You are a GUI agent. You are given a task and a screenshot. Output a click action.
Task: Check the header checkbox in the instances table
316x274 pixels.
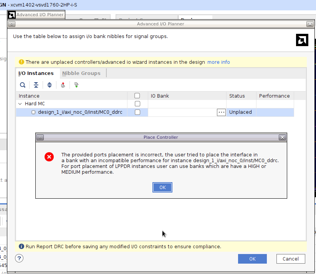pos(137,96)
